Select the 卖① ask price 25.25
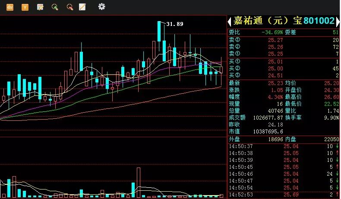Viewport: 341px width, 199px height. [x=275, y=54]
